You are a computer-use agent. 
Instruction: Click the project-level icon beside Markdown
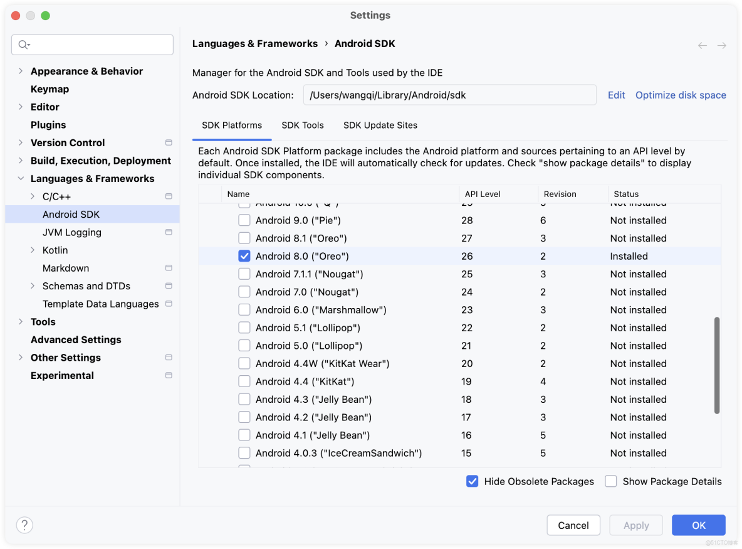169,268
